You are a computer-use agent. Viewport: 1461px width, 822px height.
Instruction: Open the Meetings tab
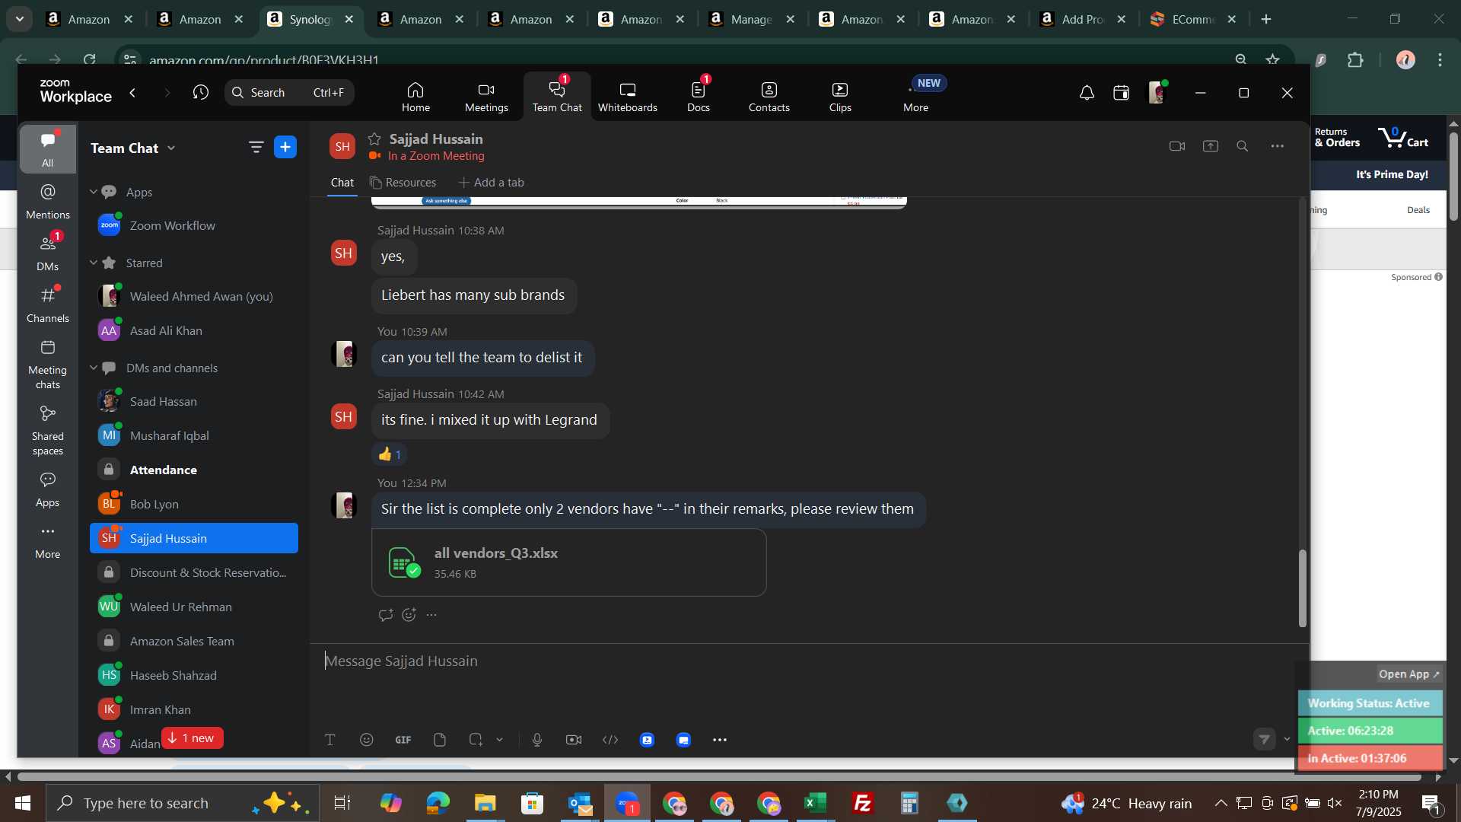(x=486, y=97)
